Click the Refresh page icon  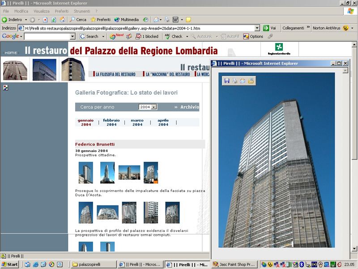(54, 20)
